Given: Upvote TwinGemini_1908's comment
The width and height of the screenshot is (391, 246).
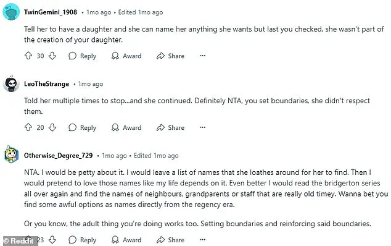Looking at the screenshot, I should [x=28, y=56].
